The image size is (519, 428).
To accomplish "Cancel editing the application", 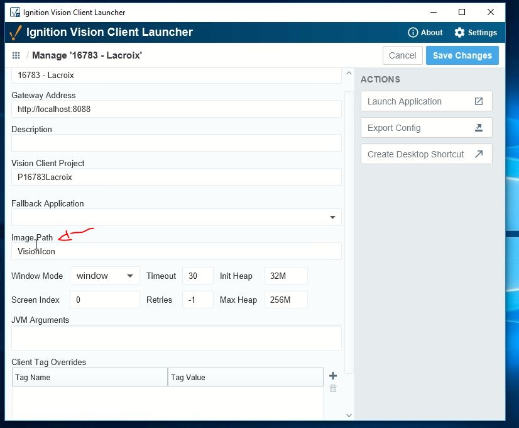I will [x=403, y=55].
